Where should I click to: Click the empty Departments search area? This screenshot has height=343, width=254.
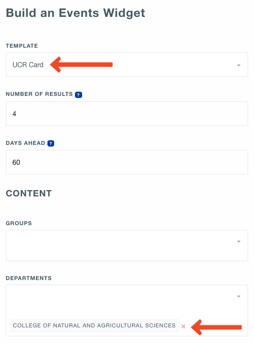pos(119,297)
